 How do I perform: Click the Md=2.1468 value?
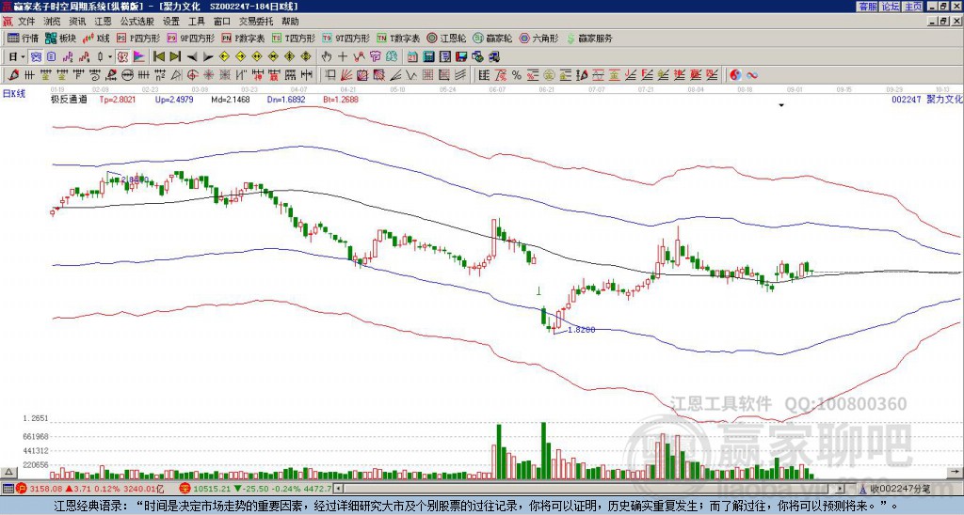pyautogui.click(x=231, y=99)
